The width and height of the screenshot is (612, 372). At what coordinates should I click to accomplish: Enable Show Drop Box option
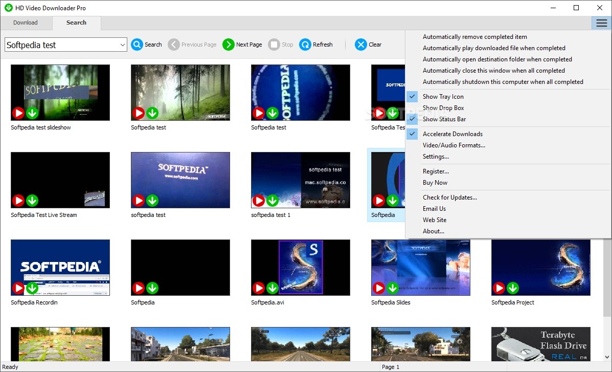pyautogui.click(x=507, y=108)
